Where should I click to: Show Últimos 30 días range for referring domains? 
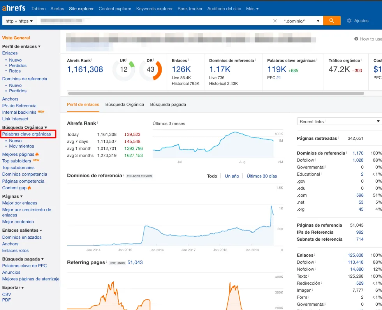tap(262, 176)
